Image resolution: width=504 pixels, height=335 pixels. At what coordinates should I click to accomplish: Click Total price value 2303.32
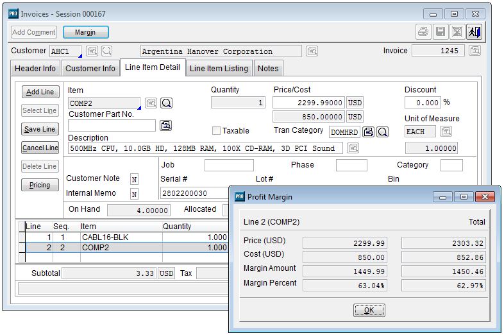(444, 243)
